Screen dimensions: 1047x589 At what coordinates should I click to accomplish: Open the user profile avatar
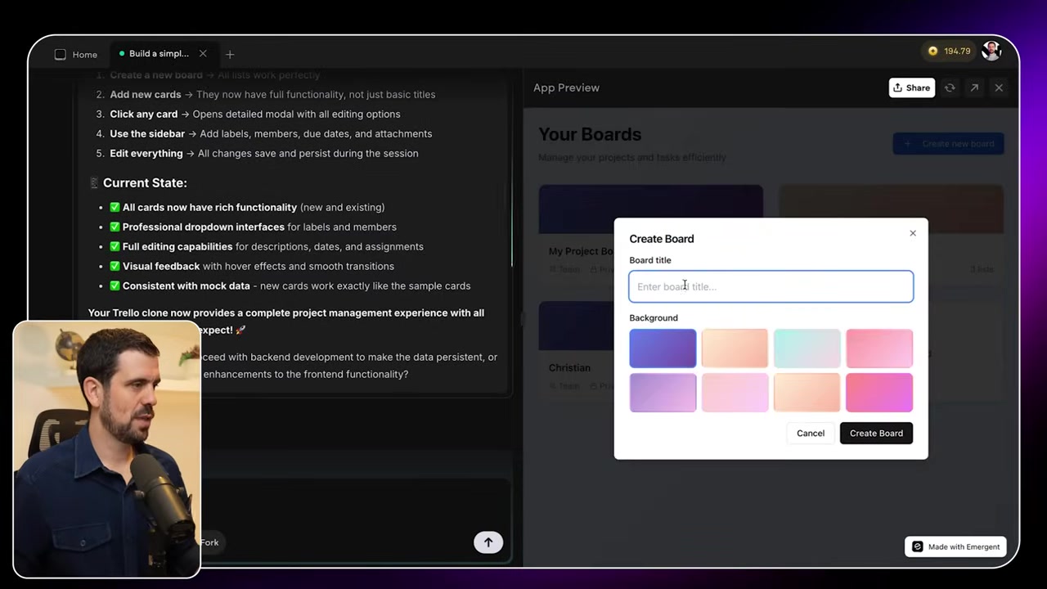991,51
